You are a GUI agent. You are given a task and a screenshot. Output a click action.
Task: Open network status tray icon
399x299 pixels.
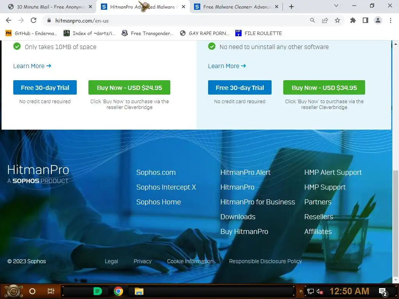pos(311,291)
